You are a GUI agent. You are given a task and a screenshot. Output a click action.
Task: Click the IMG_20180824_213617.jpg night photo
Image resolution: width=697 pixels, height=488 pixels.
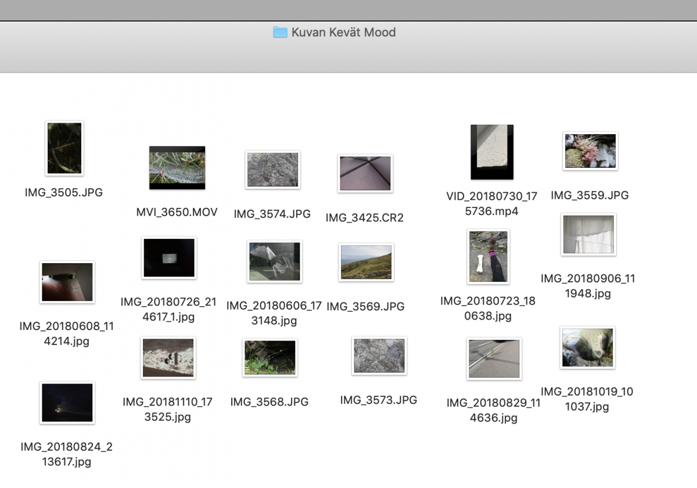[67, 403]
